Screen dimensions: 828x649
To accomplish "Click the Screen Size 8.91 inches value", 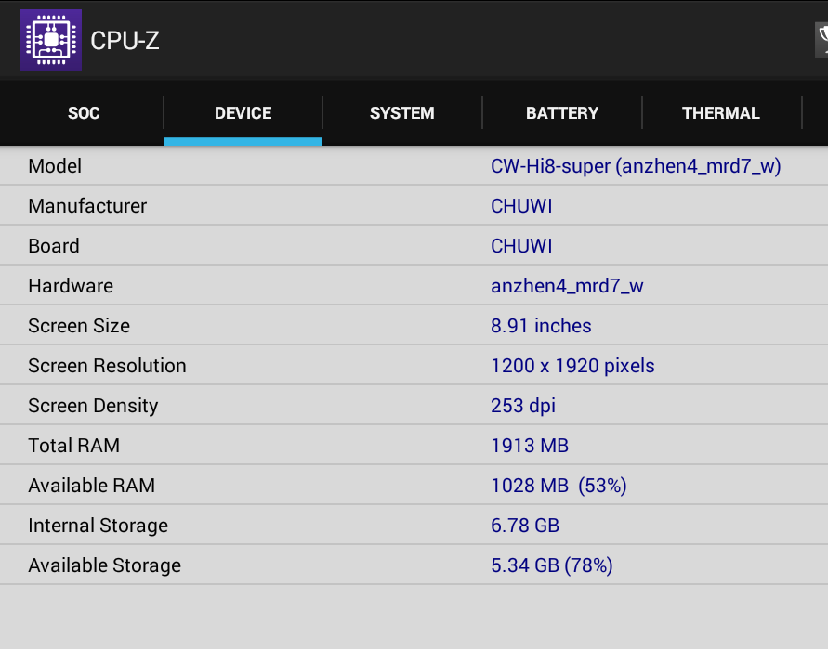I will tap(541, 326).
